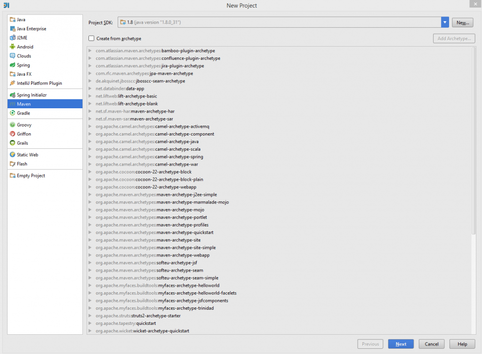This screenshot has height=354, width=482.
Task: Click the Add Archetype... button
Action: coord(454,39)
